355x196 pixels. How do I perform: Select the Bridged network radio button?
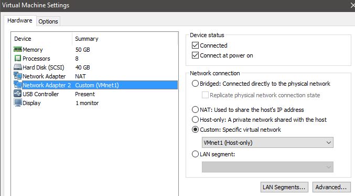195,84
